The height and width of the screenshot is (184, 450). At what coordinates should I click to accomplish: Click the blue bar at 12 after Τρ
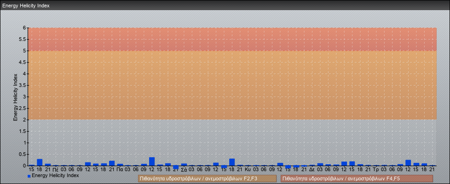coord(408,163)
